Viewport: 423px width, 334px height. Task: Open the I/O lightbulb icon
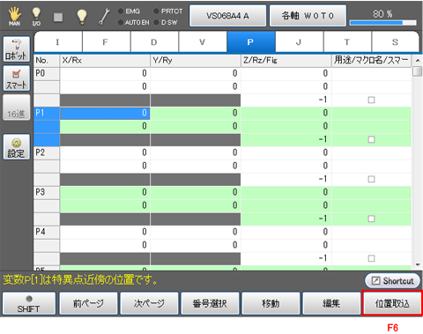[36, 16]
